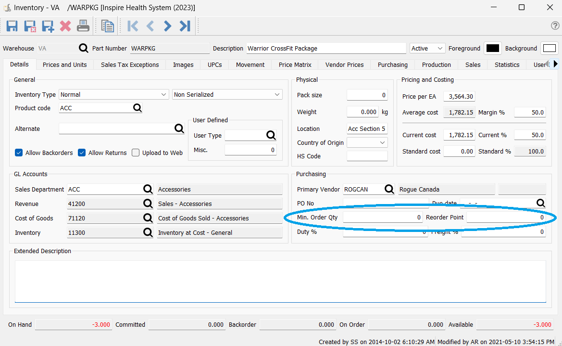Search Primary Vendor with the magnifier

tap(389, 189)
